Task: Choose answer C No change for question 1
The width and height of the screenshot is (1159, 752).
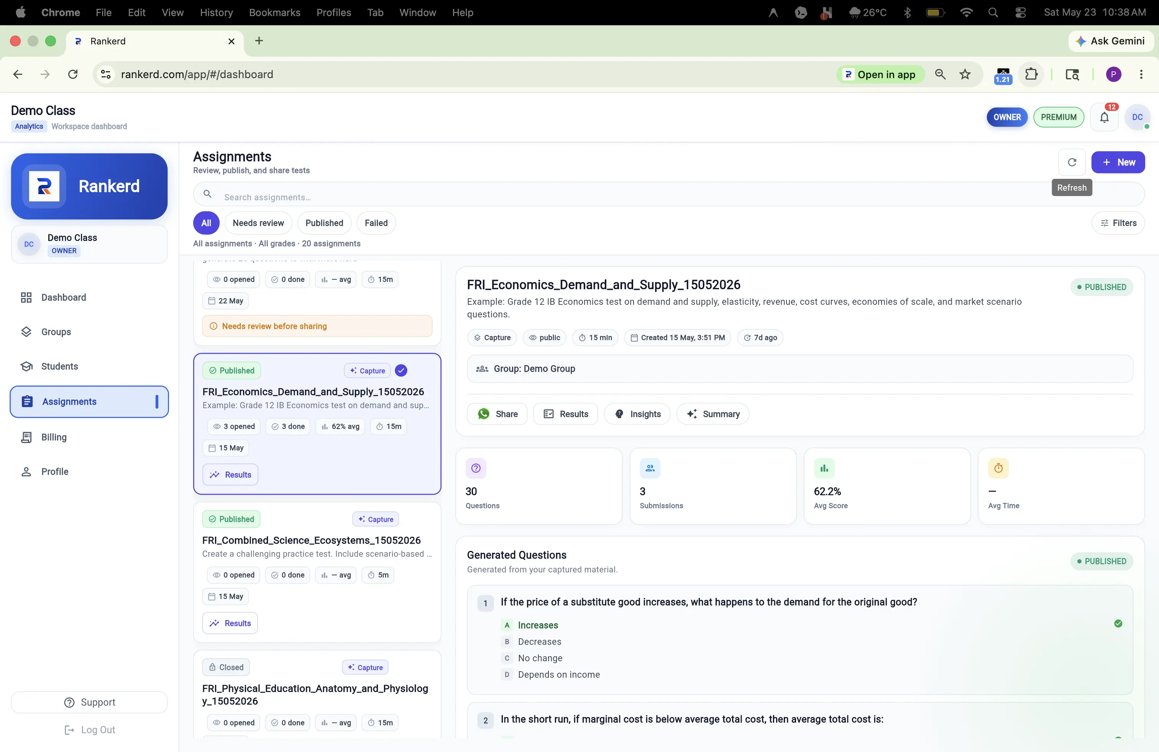Action: pyautogui.click(x=531, y=658)
